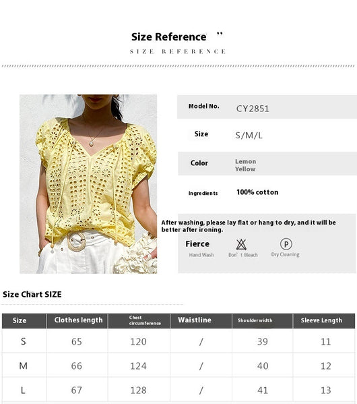Click the Lemon Yellow color value

click(x=245, y=165)
